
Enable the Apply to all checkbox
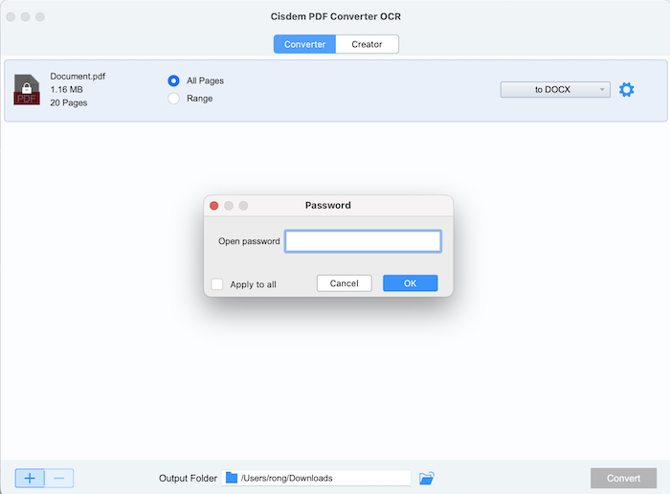(x=217, y=284)
